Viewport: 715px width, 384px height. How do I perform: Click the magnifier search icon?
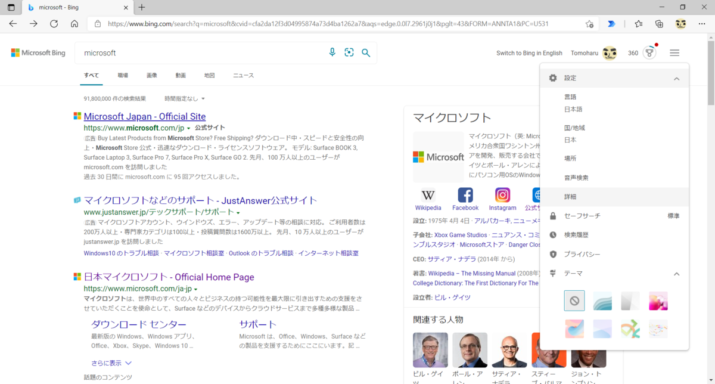(x=366, y=53)
